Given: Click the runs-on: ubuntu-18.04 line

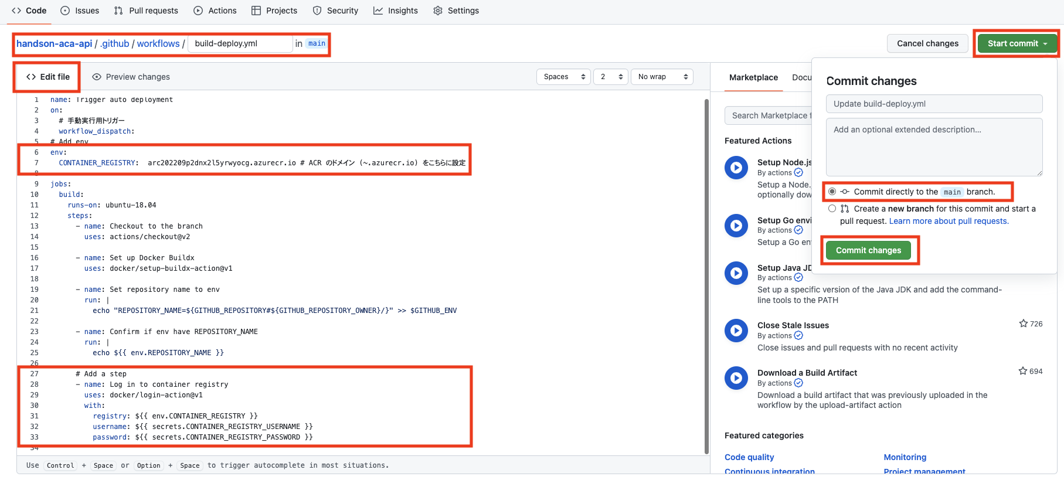Looking at the screenshot, I should (112, 205).
